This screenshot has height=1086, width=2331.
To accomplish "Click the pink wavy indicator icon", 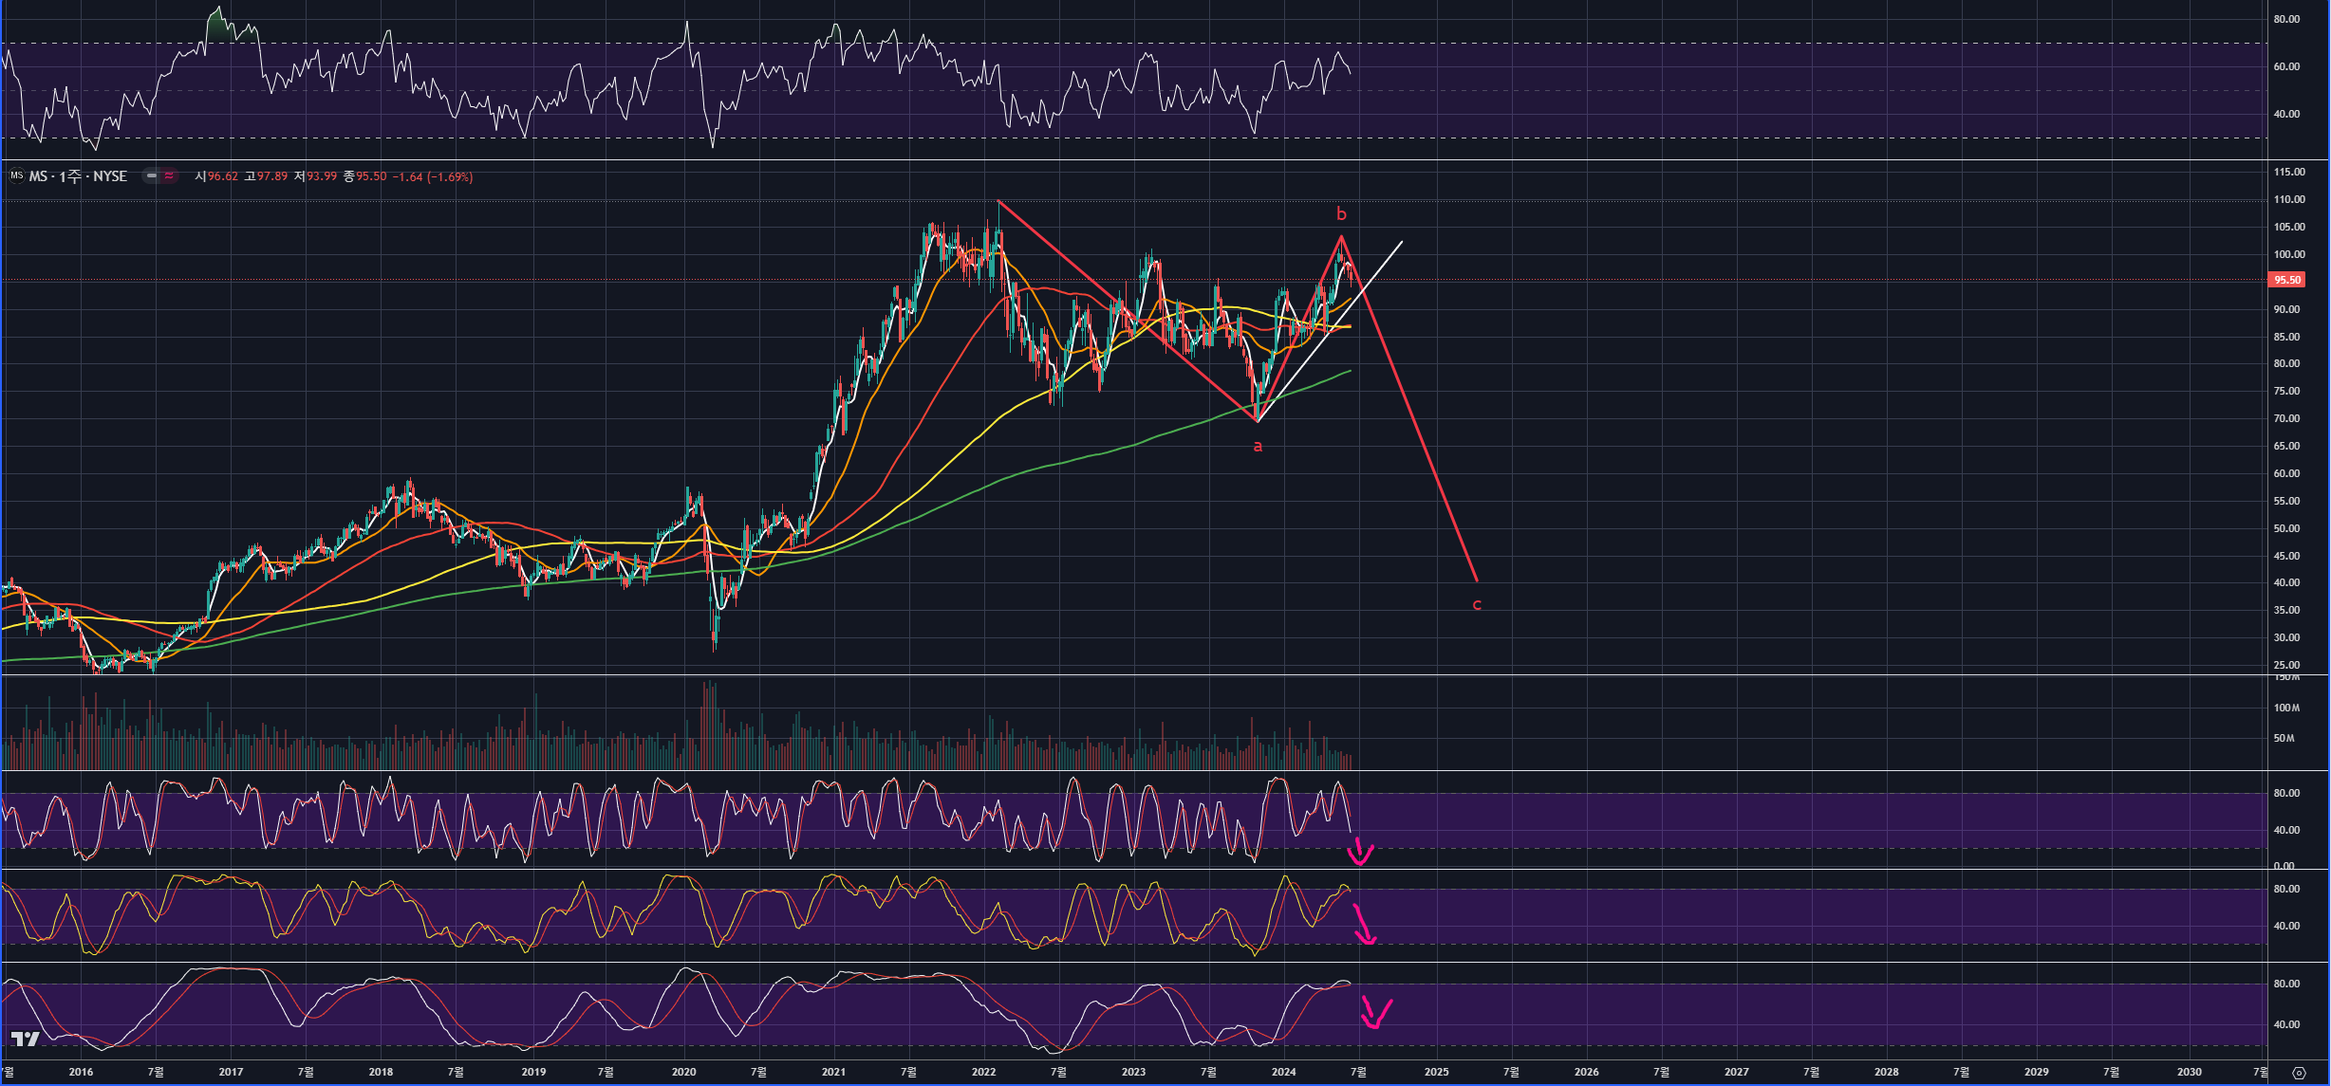I will [x=169, y=176].
